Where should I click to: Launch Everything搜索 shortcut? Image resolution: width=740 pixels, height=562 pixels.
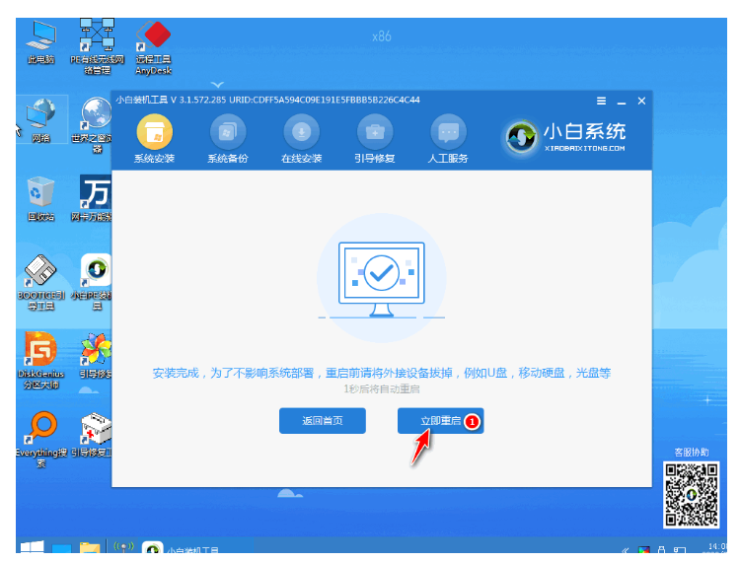(41, 439)
